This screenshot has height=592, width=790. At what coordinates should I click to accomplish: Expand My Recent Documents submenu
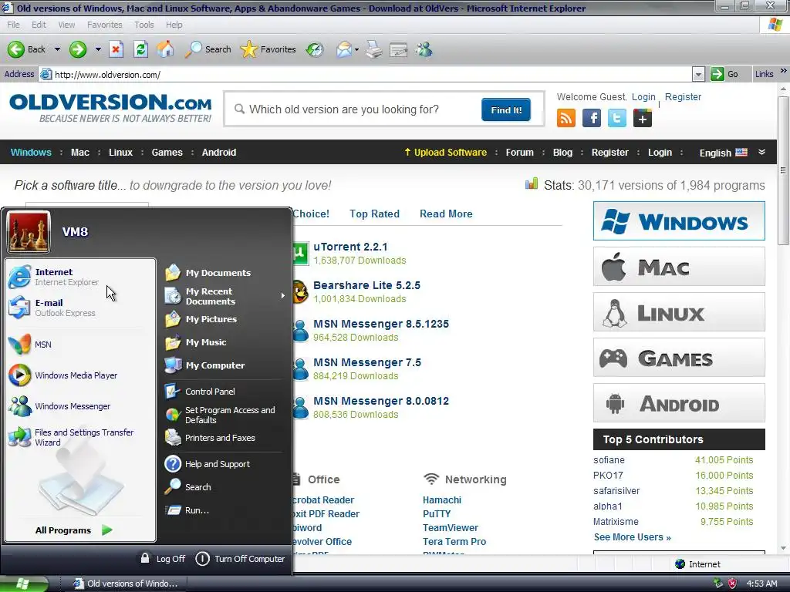click(x=225, y=296)
